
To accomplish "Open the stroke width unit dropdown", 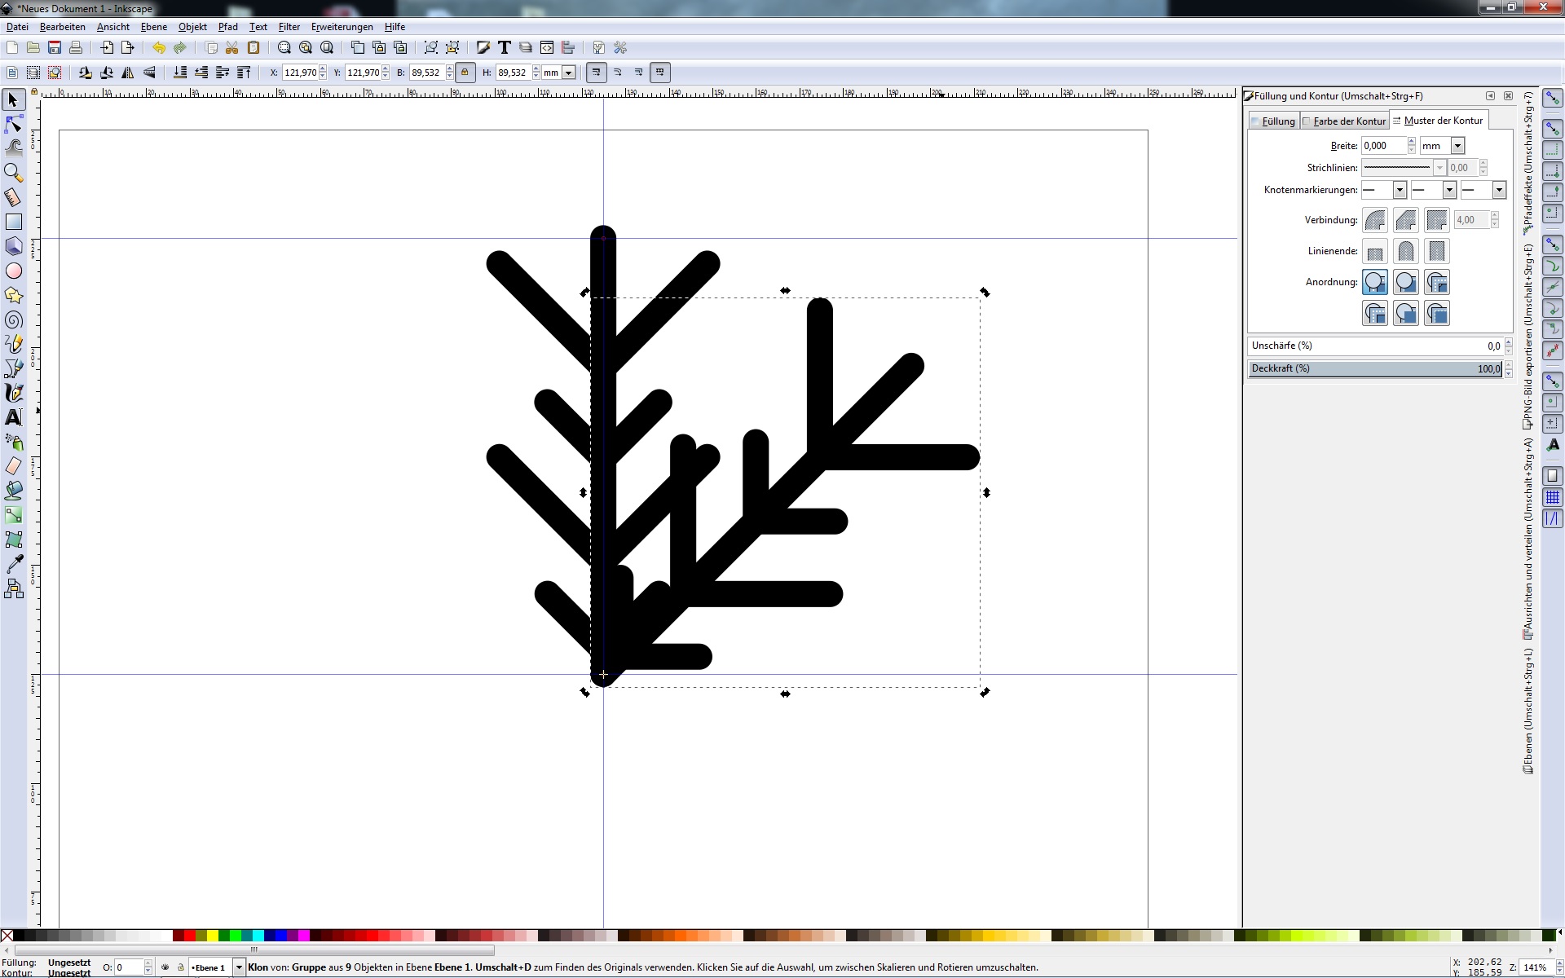I will [x=1457, y=146].
